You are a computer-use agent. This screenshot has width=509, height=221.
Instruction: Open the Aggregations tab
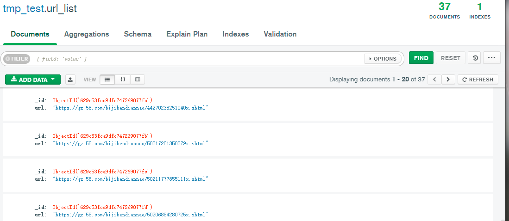[x=87, y=34]
